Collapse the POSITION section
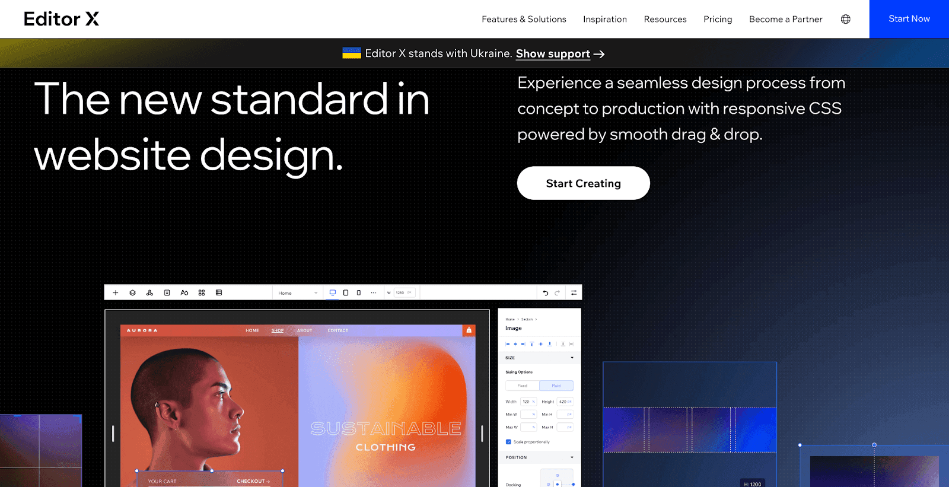949x487 pixels. pos(572,457)
